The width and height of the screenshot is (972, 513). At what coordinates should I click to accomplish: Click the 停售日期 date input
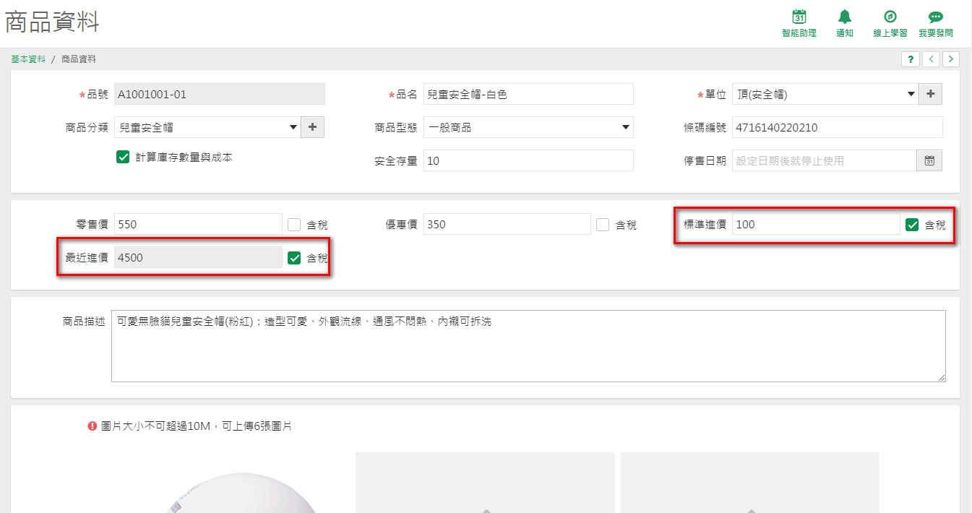[825, 160]
